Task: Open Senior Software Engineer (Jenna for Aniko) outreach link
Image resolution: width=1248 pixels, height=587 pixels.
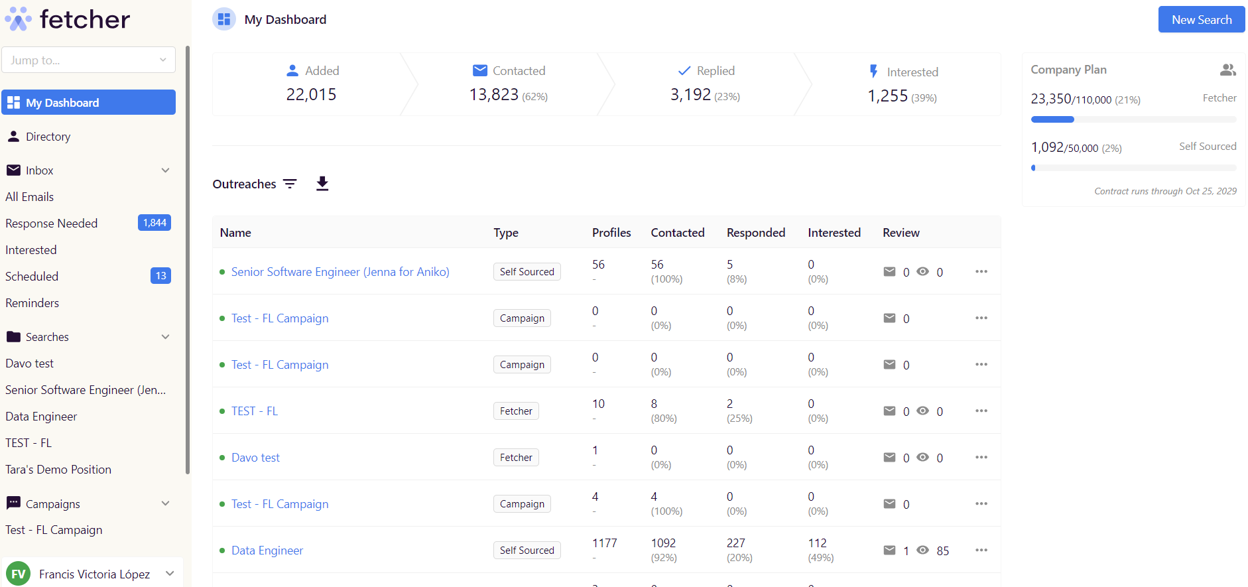Action: pyautogui.click(x=340, y=271)
